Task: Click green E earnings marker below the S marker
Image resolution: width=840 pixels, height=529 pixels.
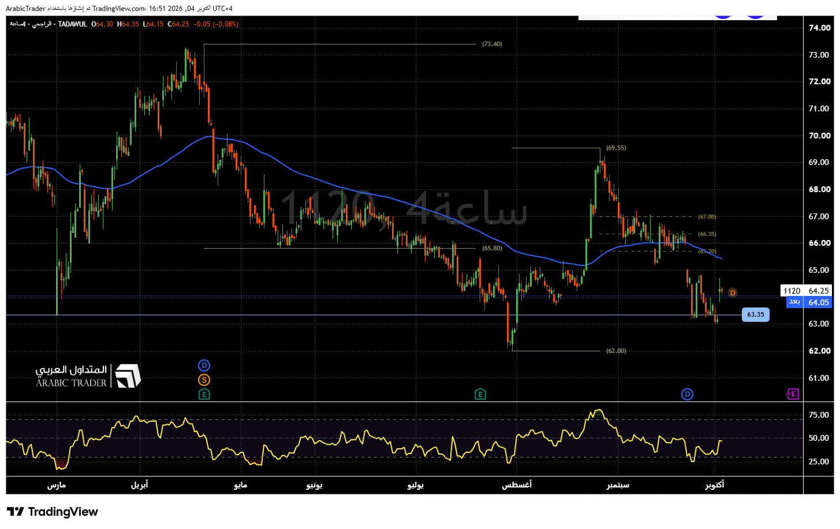Action: pos(204,394)
